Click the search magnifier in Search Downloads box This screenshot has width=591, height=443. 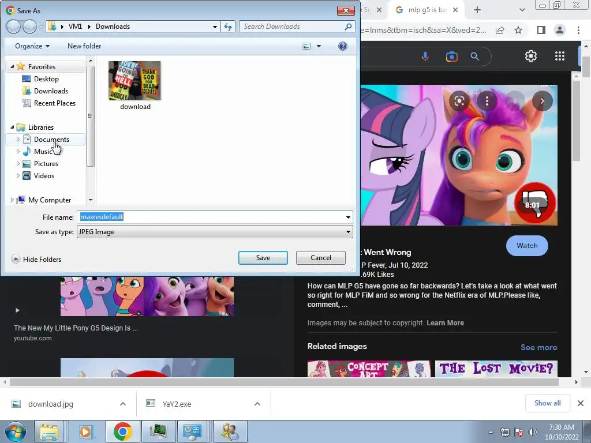click(x=348, y=27)
